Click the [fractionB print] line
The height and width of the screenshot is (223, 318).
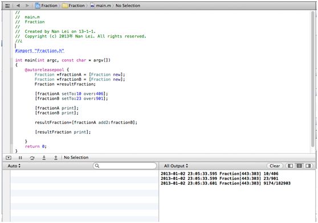(x=56, y=113)
